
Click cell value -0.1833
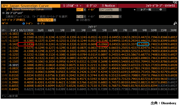tap(14, 34)
